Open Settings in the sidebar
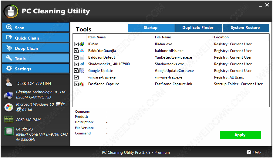273x158 pixels. point(36,68)
